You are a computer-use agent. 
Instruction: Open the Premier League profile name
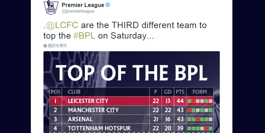coord(83,5)
